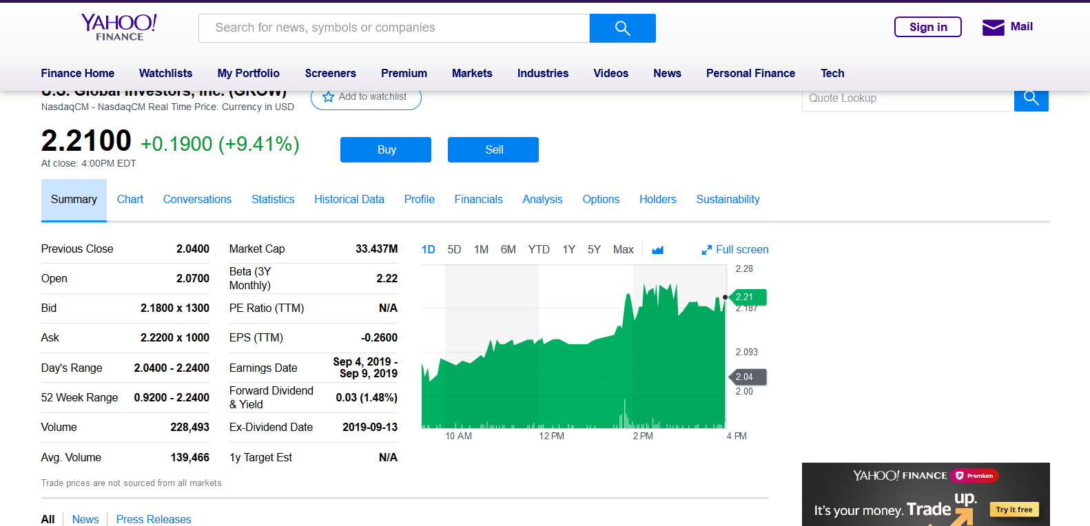
Task: Open the Industries navigation menu
Action: tap(542, 73)
